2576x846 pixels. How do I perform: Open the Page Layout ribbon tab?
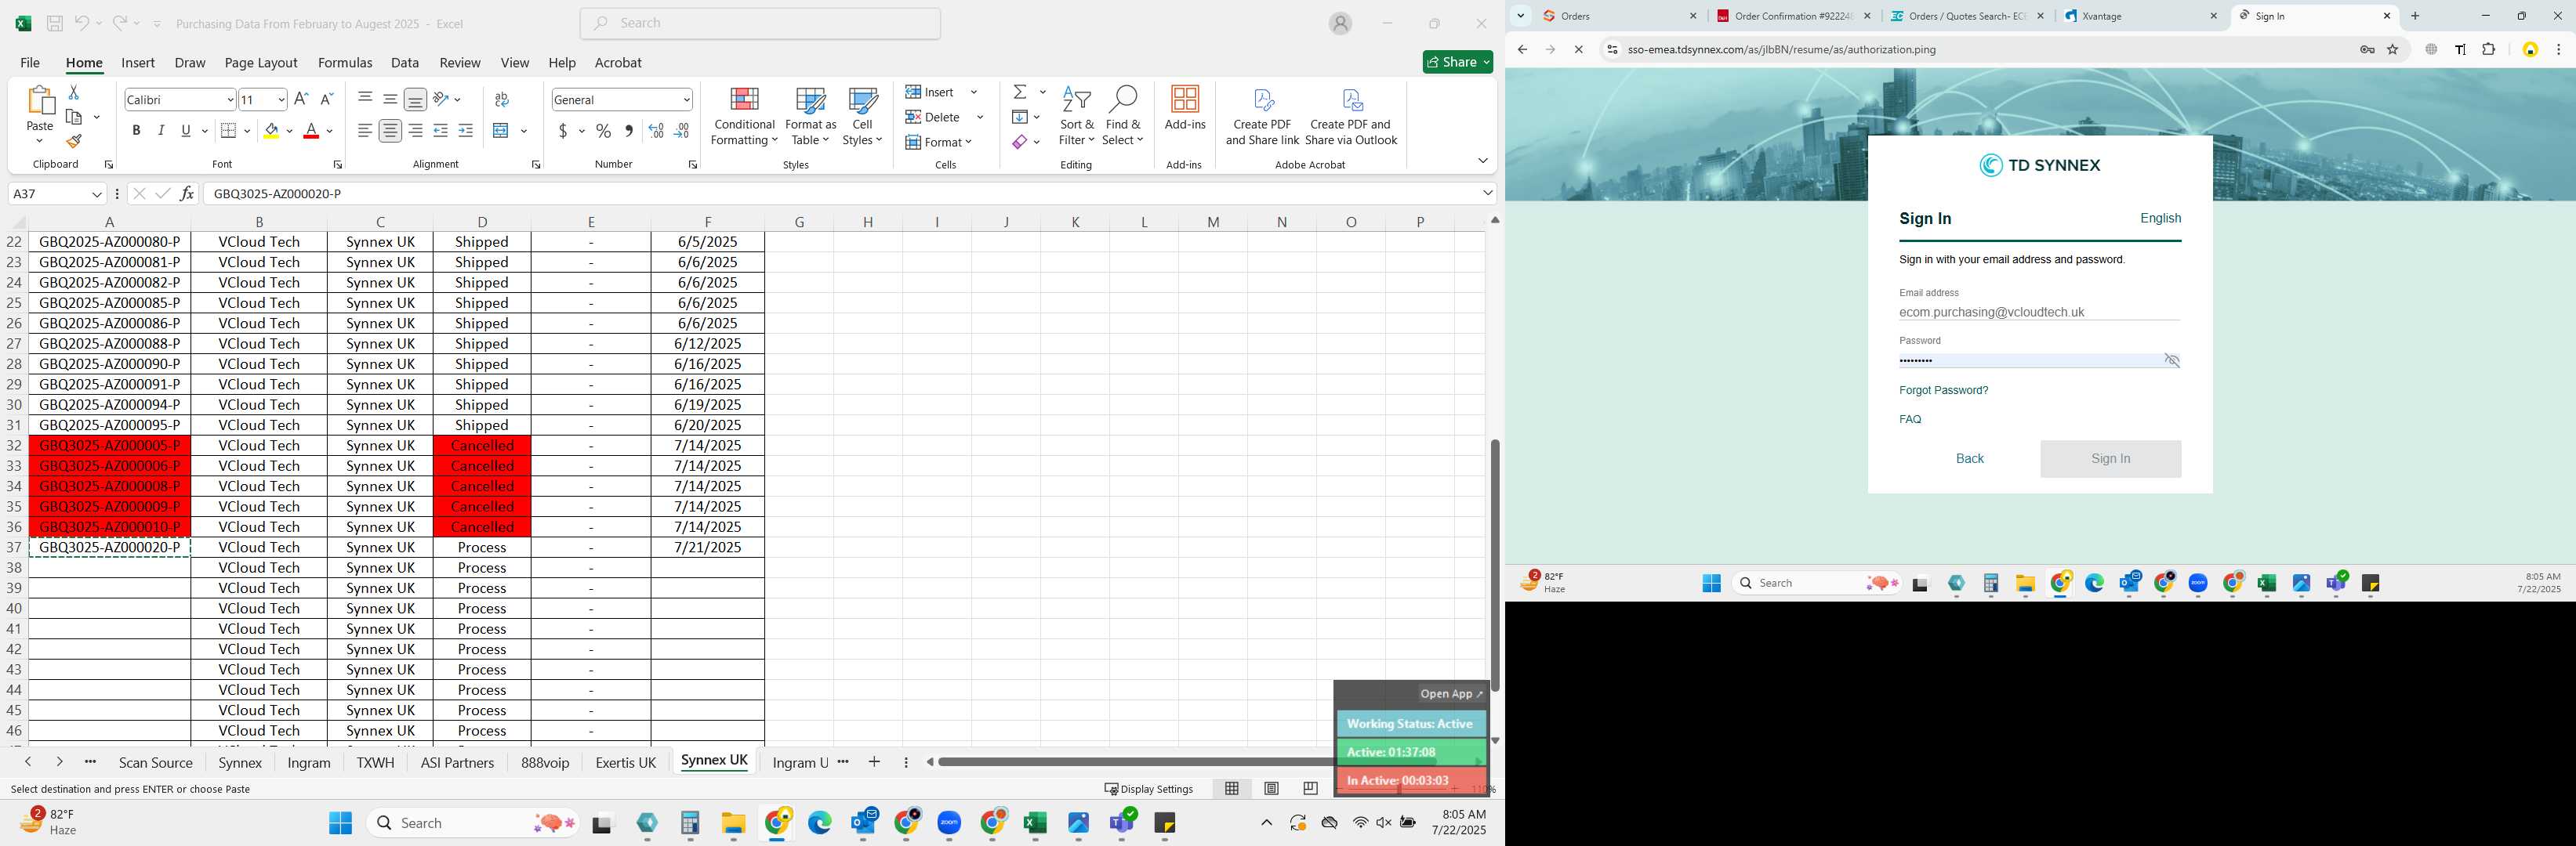point(261,62)
